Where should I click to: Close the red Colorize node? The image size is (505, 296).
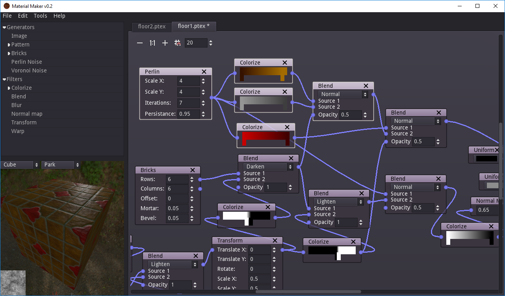pos(287,127)
